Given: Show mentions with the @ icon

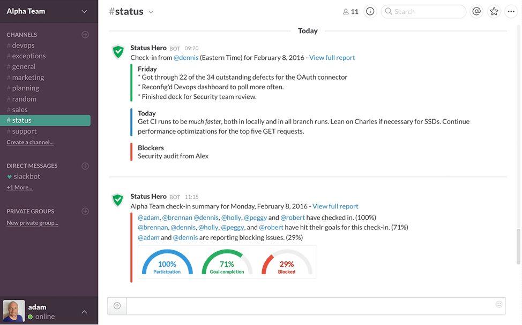Looking at the screenshot, I should click(476, 11).
